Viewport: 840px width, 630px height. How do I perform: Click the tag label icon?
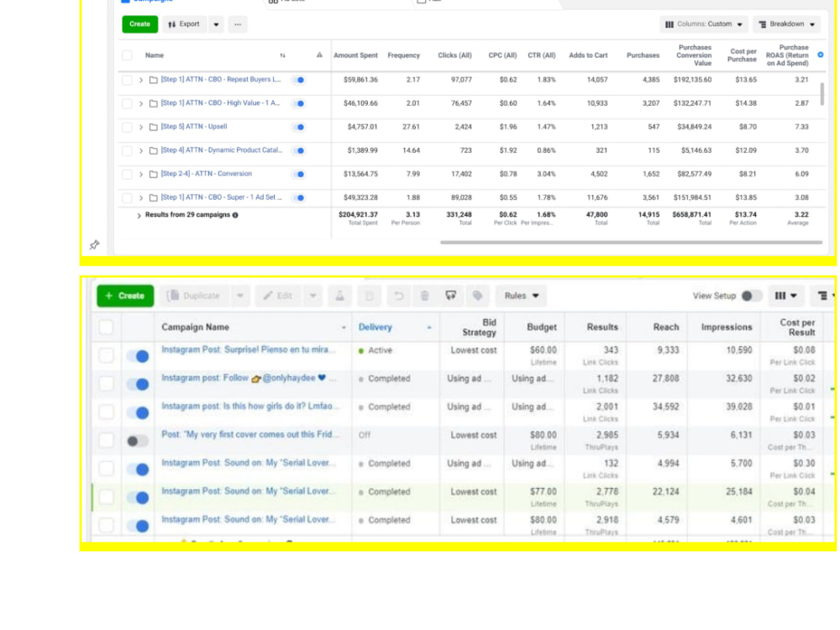(477, 296)
